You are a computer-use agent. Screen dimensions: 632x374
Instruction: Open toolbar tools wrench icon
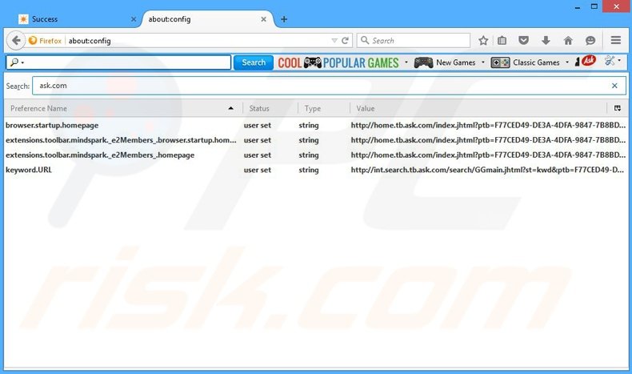[610, 61]
